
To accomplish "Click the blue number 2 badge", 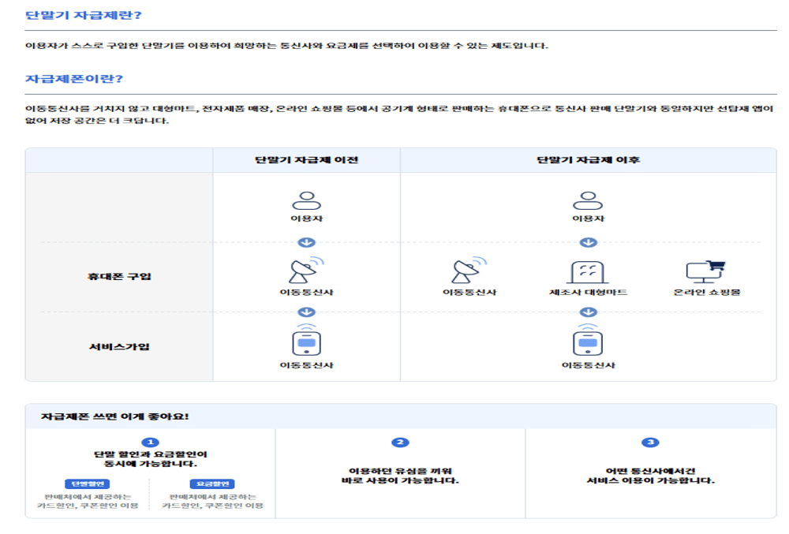I will pos(400,442).
